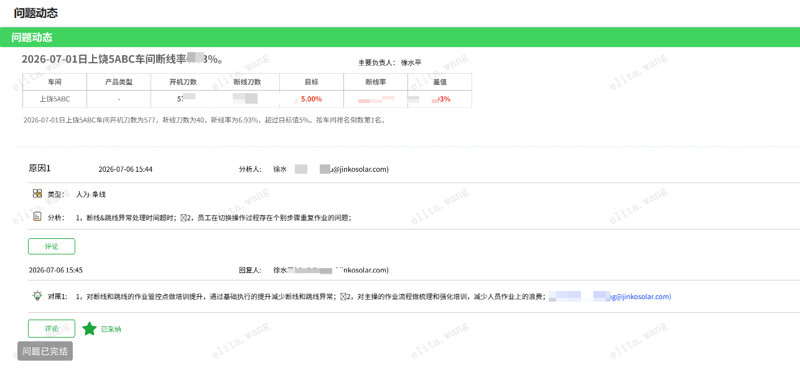Screen dimensions: 800x368
Task: Click the 断线率 column header
Action: (x=376, y=82)
